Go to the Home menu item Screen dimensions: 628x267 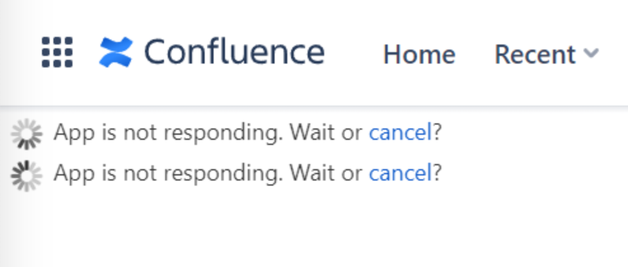(419, 55)
